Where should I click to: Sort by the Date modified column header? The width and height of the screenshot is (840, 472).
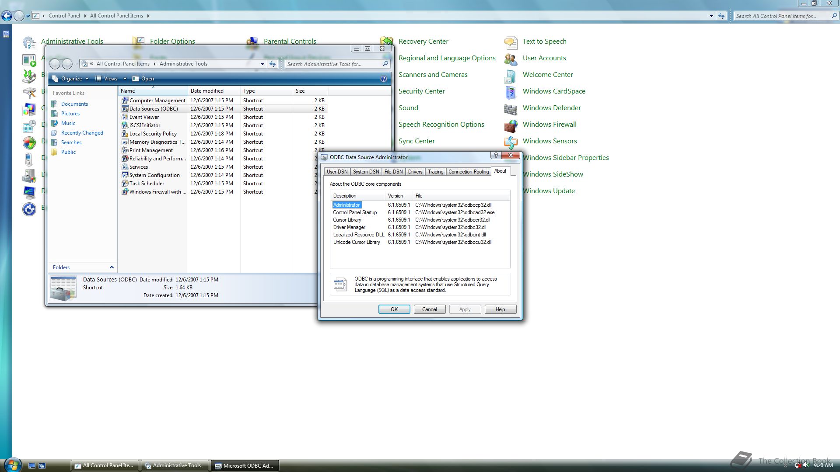[x=214, y=91]
